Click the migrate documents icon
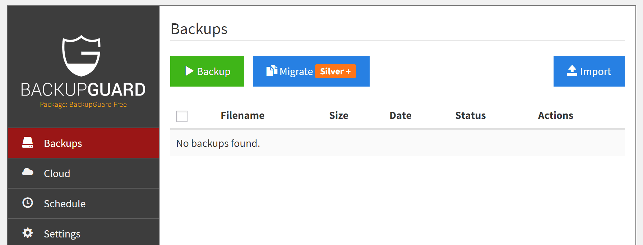643x245 pixels. (272, 71)
